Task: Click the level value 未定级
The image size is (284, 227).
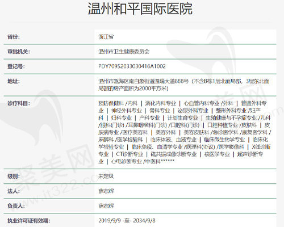Action: tap(106, 176)
